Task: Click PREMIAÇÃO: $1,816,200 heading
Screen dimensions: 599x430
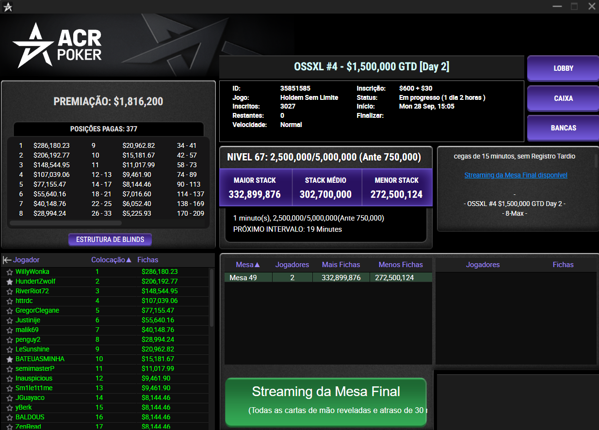Action: click(108, 102)
